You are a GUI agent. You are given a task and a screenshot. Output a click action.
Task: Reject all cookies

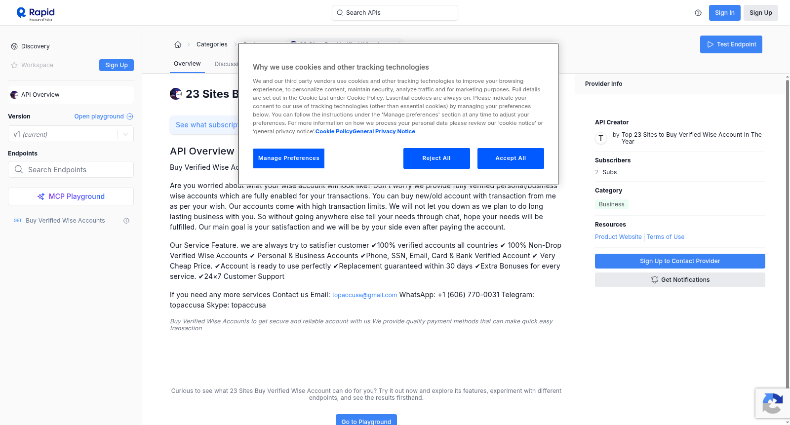(x=436, y=158)
